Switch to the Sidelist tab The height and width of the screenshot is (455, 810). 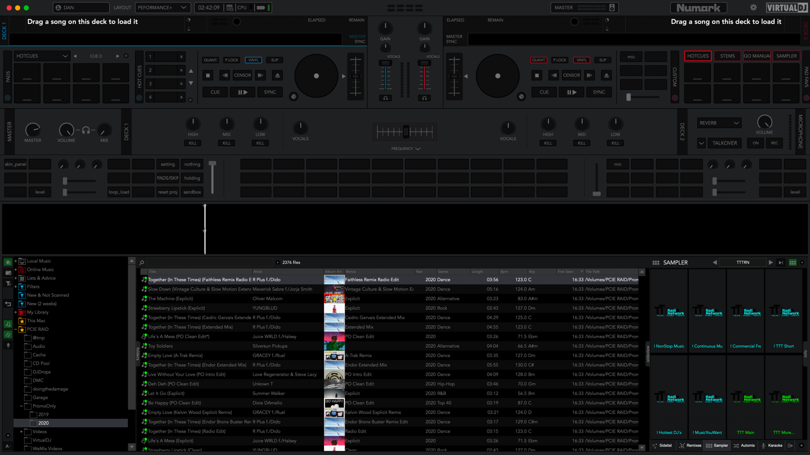(662, 446)
